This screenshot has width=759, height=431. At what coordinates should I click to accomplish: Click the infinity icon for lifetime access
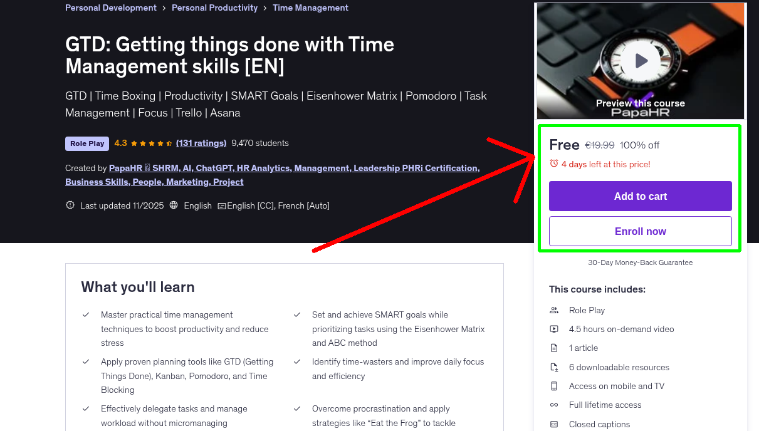pos(554,405)
